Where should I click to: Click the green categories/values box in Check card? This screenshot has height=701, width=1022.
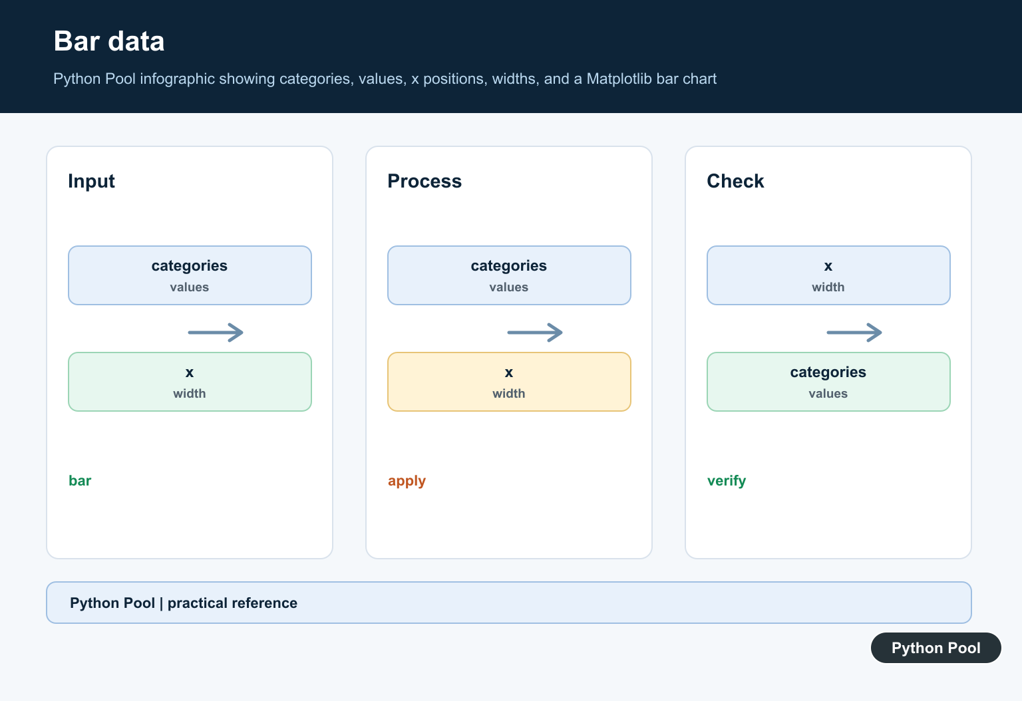pos(828,382)
